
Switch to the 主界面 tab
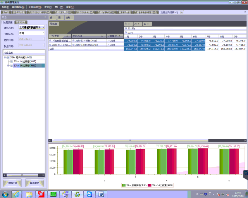pyautogui.click(x=5, y=12)
